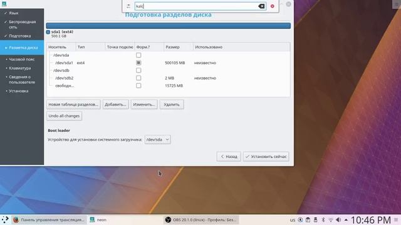Switch to the Панель управления трансляциями taskbar window
The height and width of the screenshot is (225, 401).
point(49,219)
